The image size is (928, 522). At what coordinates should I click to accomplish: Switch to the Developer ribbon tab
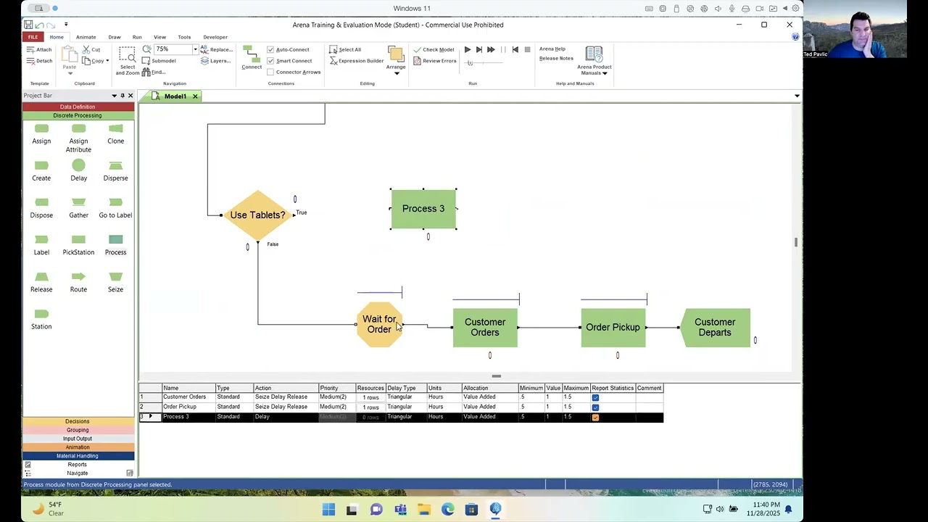215,37
